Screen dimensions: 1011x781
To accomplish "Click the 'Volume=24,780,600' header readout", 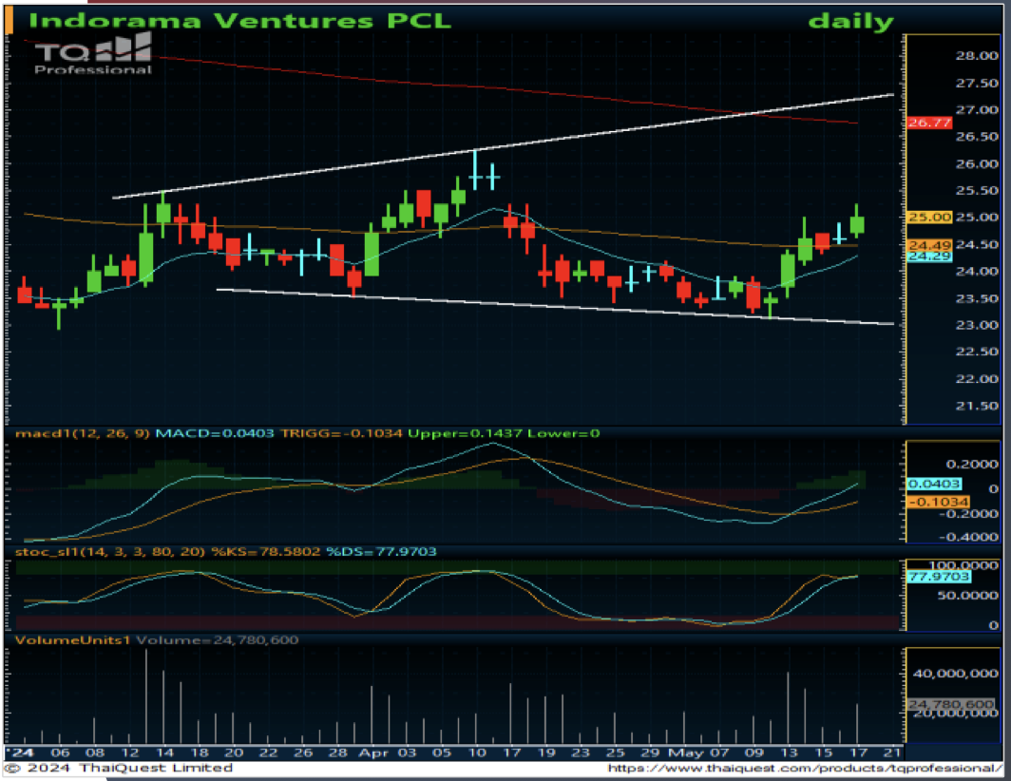I will click(x=218, y=640).
